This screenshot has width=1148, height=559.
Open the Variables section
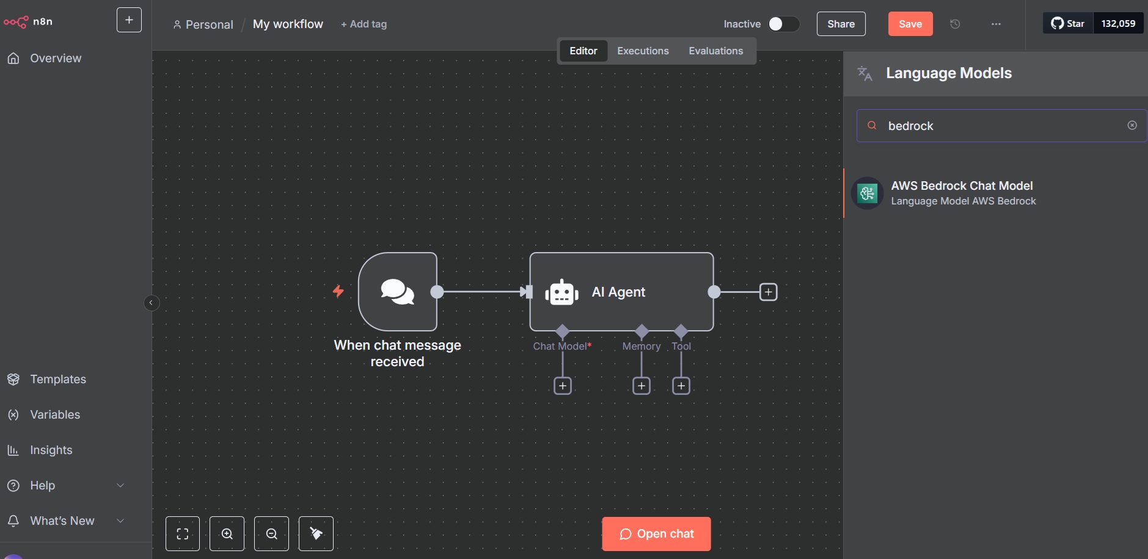[55, 414]
